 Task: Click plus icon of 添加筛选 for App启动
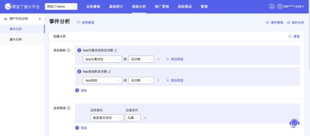click(168, 80)
